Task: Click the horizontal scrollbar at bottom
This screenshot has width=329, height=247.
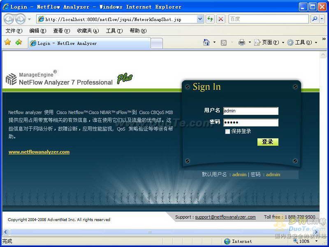Action: [160, 232]
